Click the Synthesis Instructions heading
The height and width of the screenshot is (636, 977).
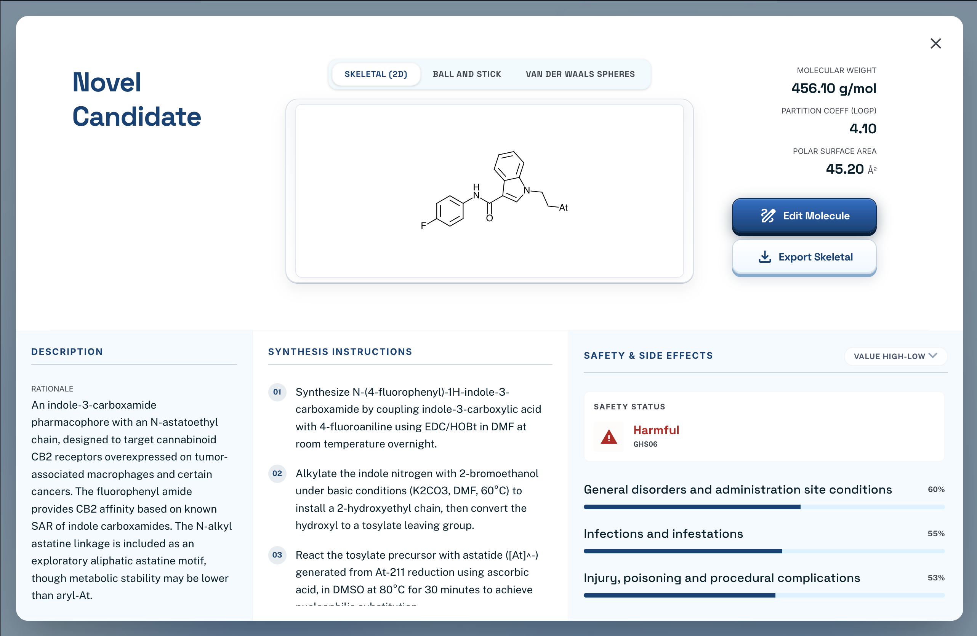click(x=340, y=352)
